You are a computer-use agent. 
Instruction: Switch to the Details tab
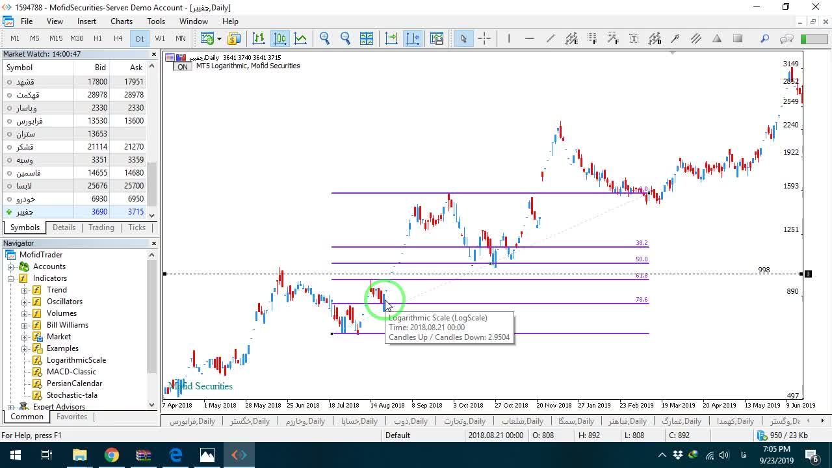[x=64, y=227]
